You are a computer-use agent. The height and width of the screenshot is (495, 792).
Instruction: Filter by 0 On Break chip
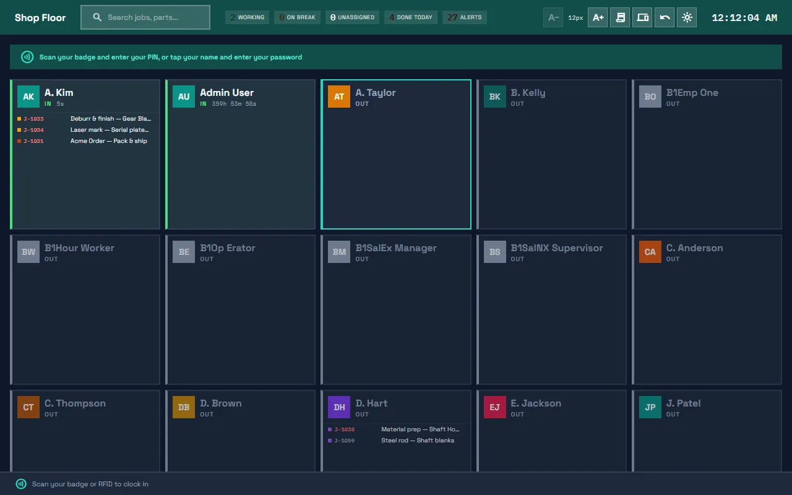click(x=298, y=17)
